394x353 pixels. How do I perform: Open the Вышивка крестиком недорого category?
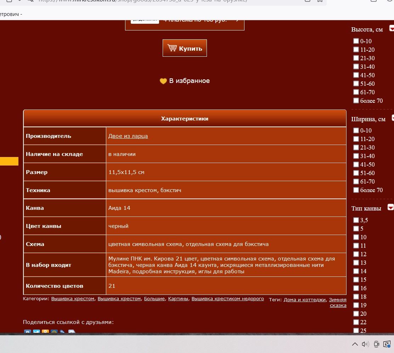coord(227,299)
